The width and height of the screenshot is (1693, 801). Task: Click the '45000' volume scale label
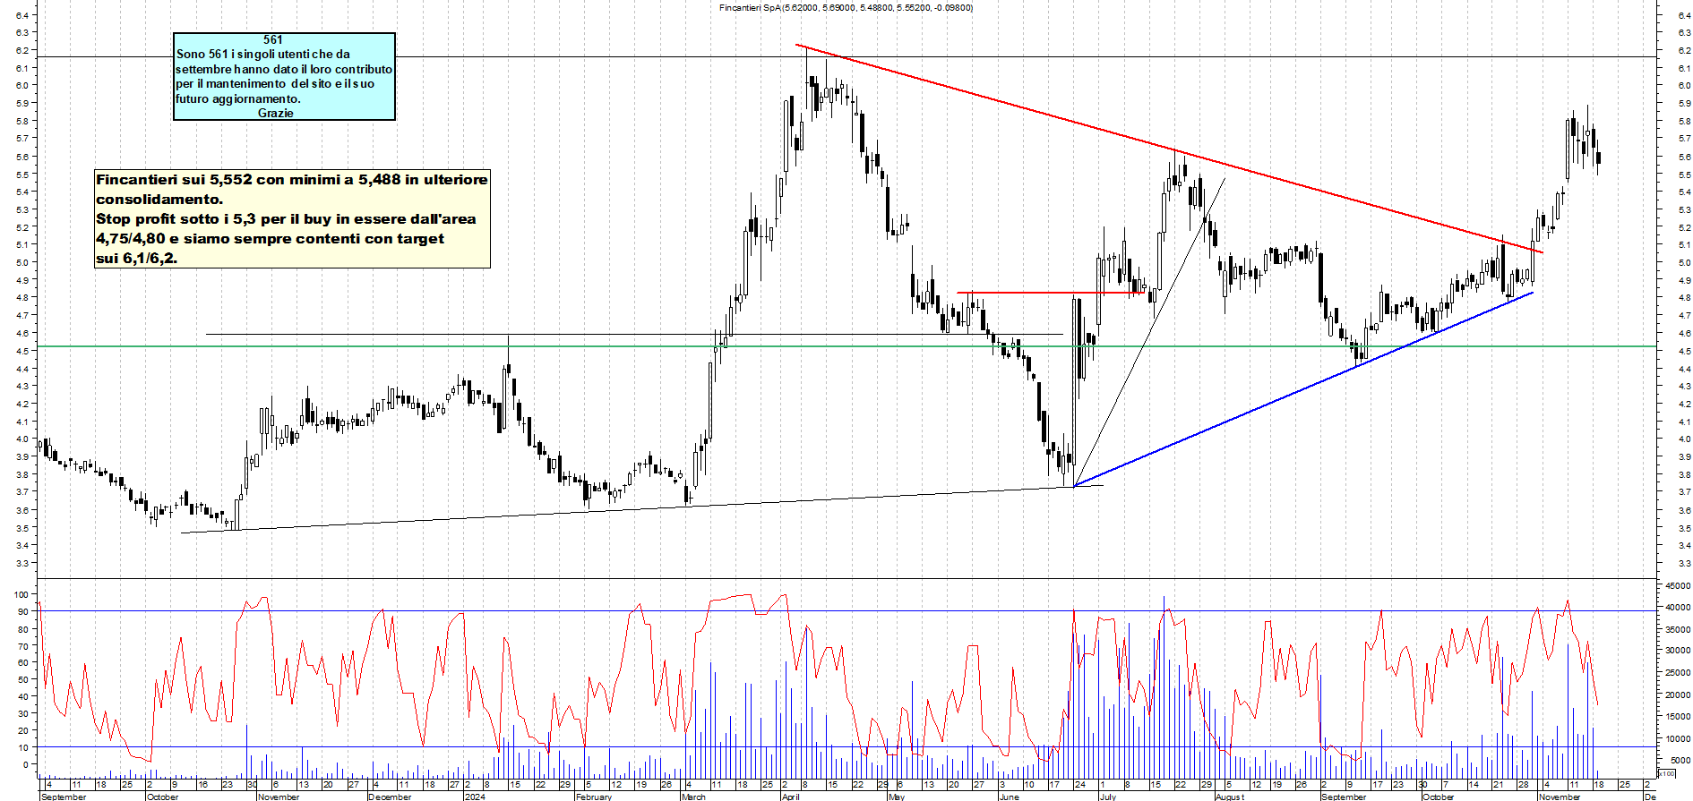pyautogui.click(x=1678, y=585)
